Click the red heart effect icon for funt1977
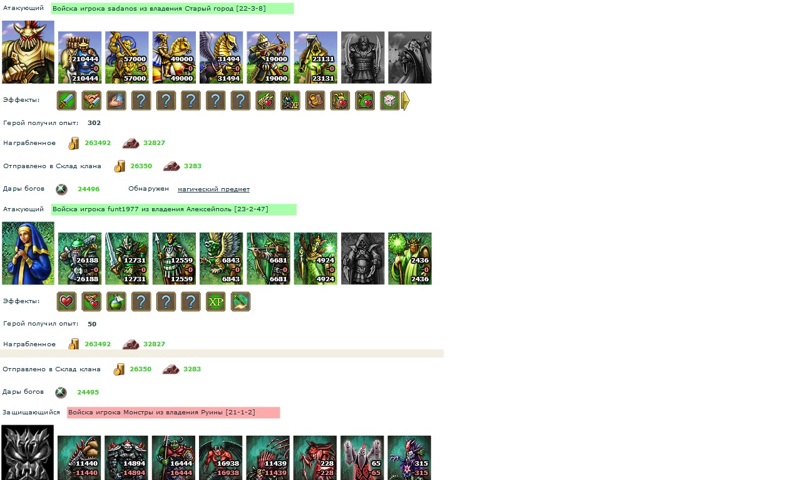The height and width of the screenshot is (480, 801). 66,302
